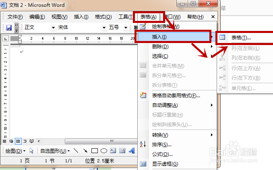The image size is (273, 170).
Task: Insert a horizontal Text Box
Action: pos(113,151)
